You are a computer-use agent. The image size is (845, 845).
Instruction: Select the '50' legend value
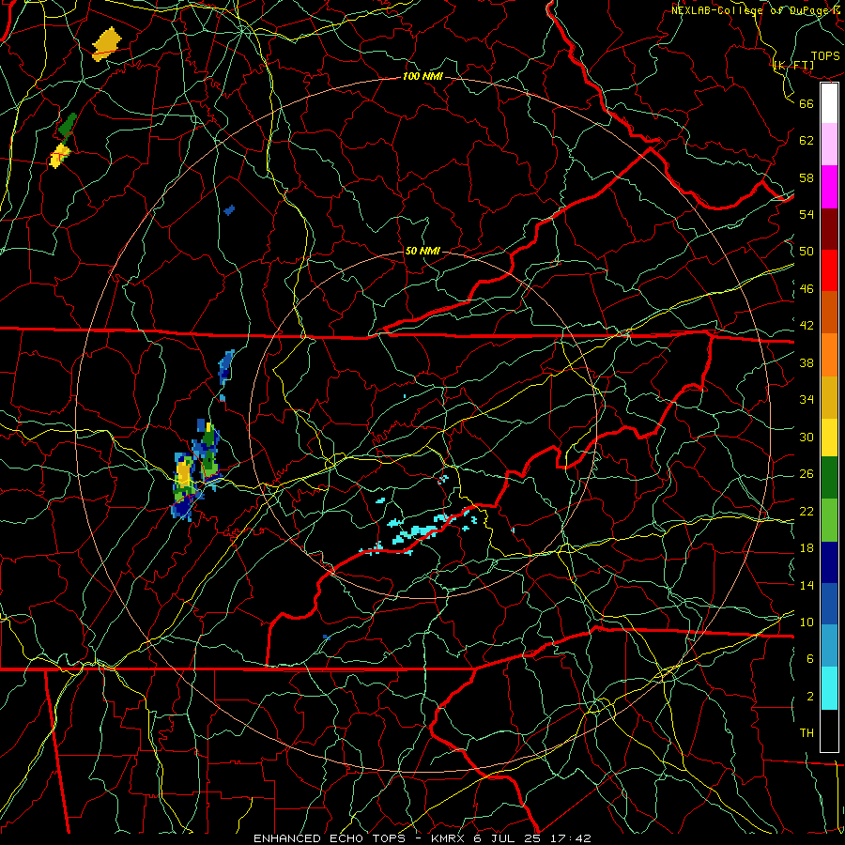(807, 252)
